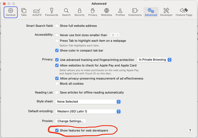This screenshot has width=198, height=138.
Task: Uncheck advanced tracking and fingerprinting protection
Action: pos(57,60)
